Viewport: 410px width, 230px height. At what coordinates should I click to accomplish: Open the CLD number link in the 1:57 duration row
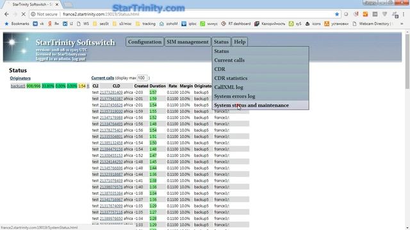point(111,92)
